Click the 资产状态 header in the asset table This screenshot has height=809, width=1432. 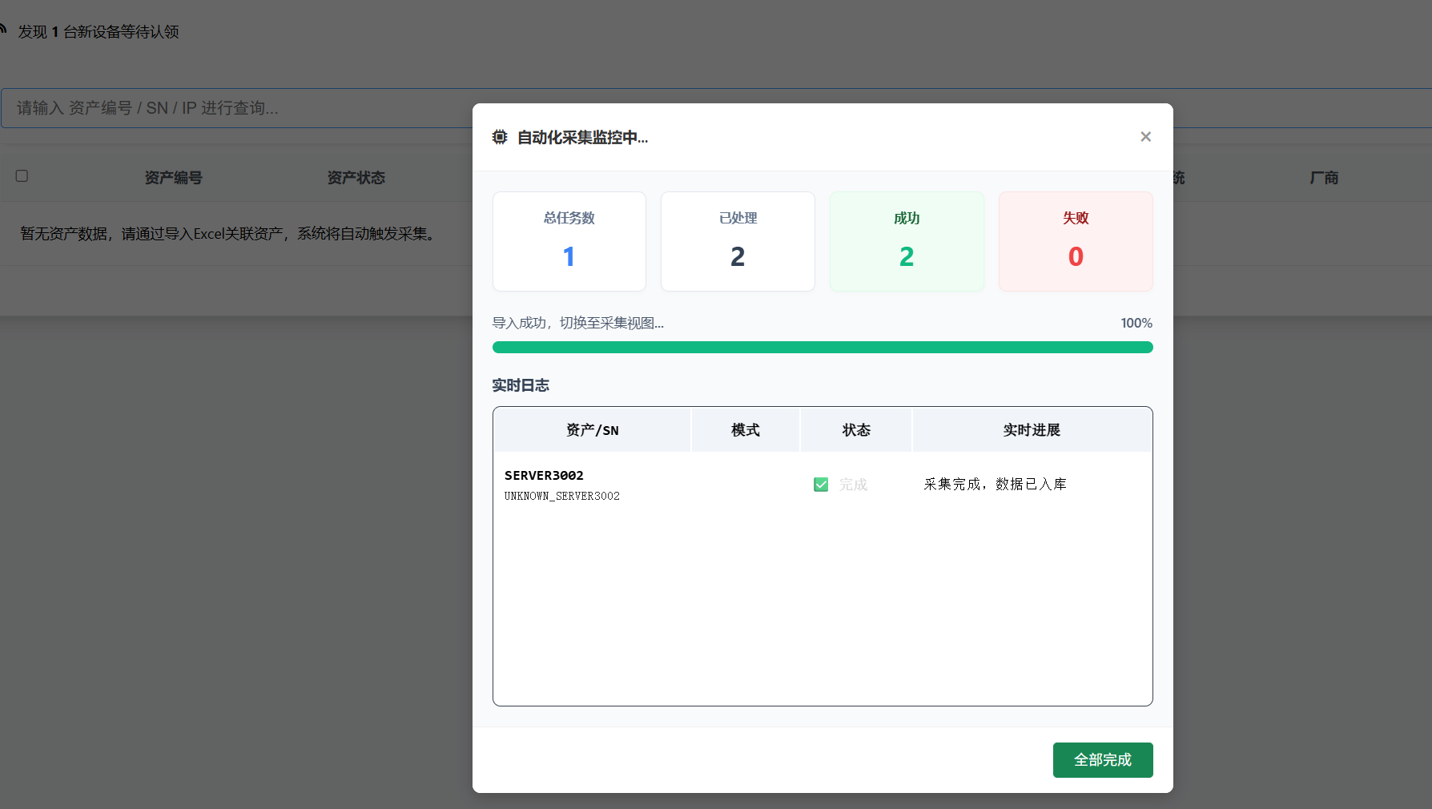[356, 177]
